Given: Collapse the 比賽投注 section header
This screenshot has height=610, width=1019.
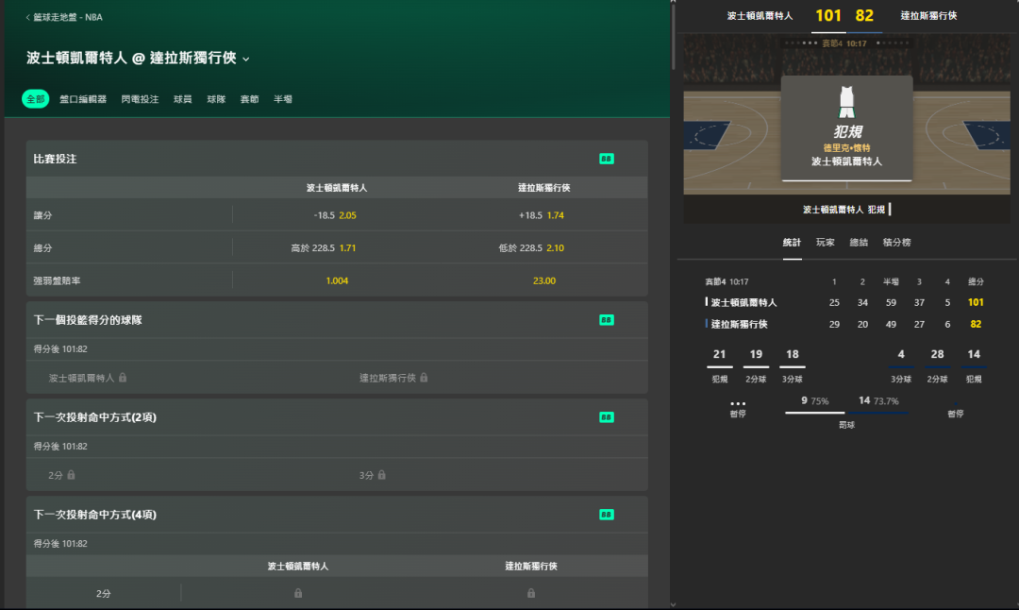Looking at the screenshot, I should pyautogui.click(x=337, y=159).
